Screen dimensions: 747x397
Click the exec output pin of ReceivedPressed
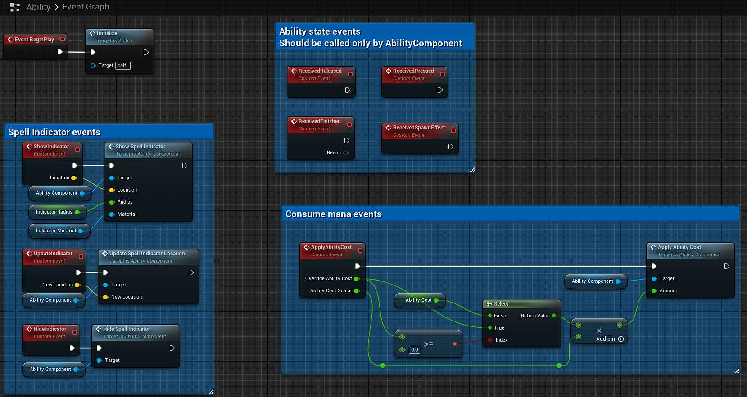440,90
